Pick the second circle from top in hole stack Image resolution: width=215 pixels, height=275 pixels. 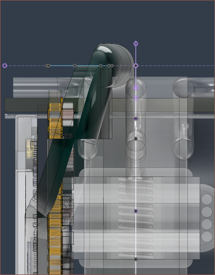pyautogui.click(x=207, y=212)
